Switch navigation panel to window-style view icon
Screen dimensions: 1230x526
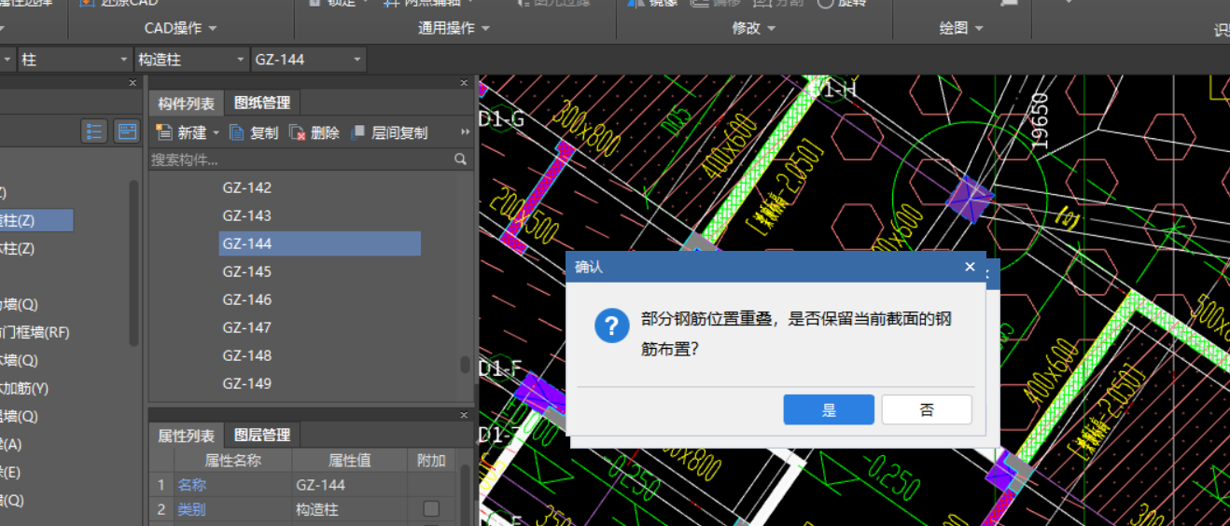coord(126,131)
